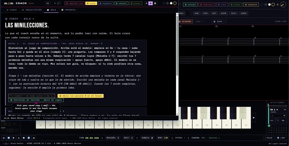Click the help question mark beside COACH · AULA
Viewport: 289px width, 146px height.
pos(33,19)
